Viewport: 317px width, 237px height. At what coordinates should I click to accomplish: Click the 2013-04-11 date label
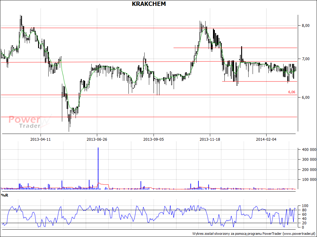[x=41, y=139]
